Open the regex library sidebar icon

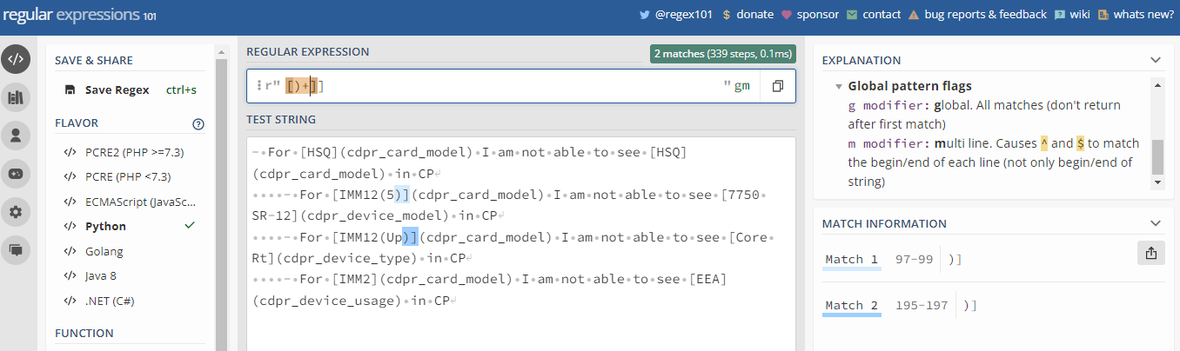16,97
